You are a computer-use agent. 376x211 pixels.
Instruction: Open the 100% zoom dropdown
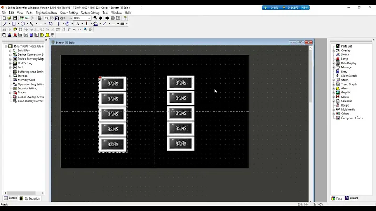coord(89,18)
